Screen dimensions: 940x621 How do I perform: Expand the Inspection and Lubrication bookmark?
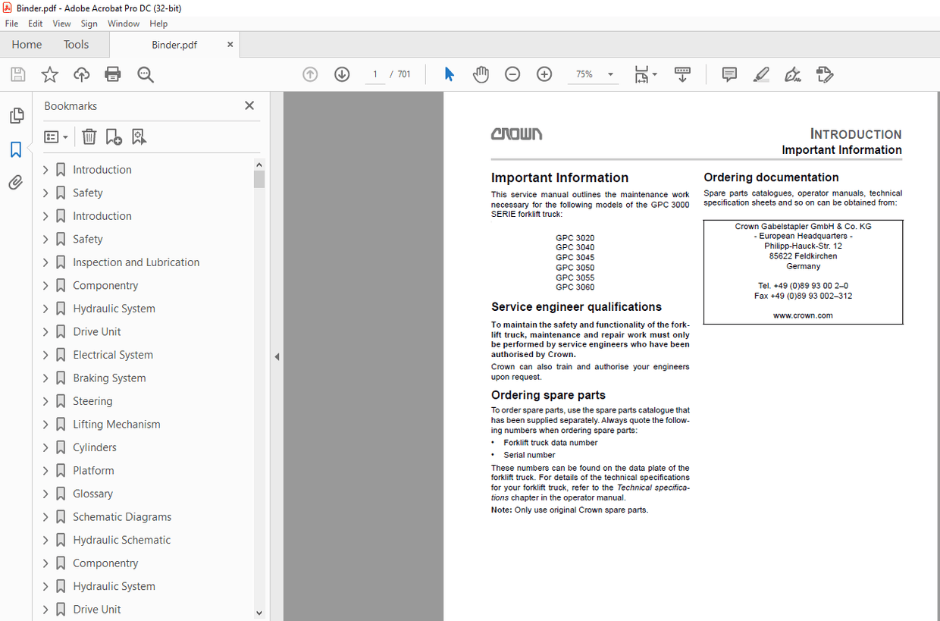point(45,262)
